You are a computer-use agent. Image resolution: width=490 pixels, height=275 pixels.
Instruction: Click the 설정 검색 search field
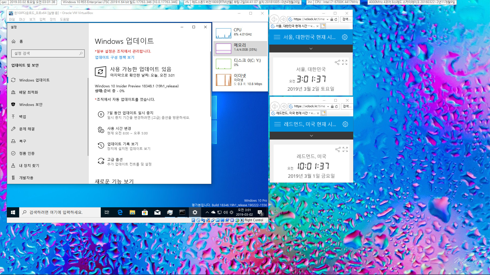coord(48,53)
